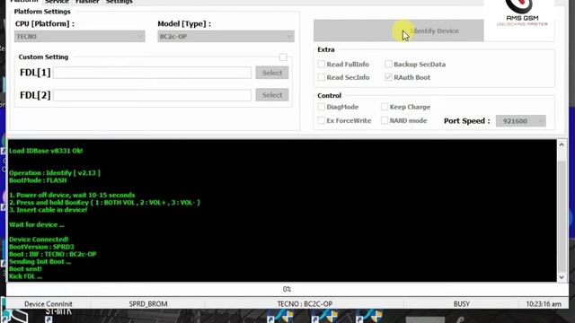Click the 'Boot sent!' log line
This screenshot has width=575, height=323.
click(25, 269)
